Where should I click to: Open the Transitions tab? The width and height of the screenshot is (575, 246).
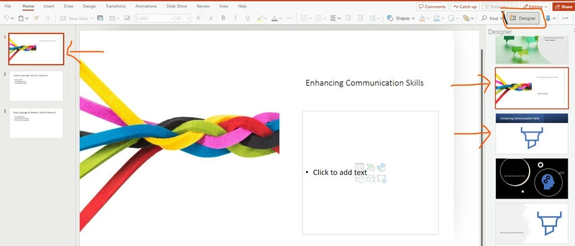click(116, 6)
